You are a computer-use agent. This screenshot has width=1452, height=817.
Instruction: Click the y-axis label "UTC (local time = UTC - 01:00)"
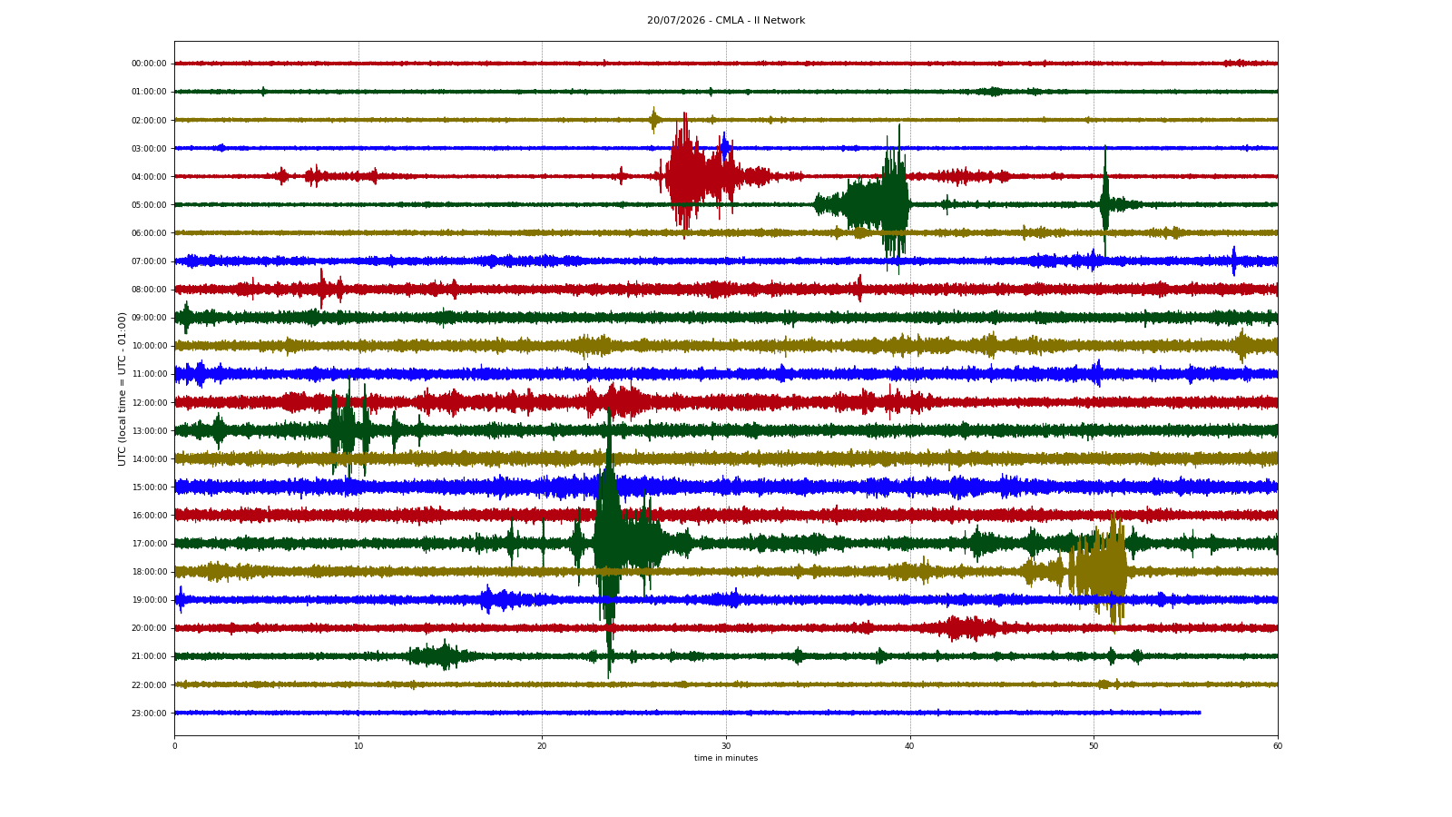tap(123, 389)
